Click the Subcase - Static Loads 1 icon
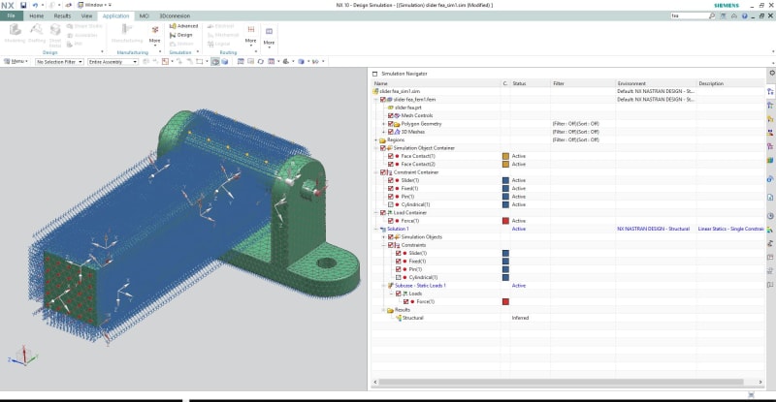The height and width of the screenshot is (402, 776). (x=391, y=286)
